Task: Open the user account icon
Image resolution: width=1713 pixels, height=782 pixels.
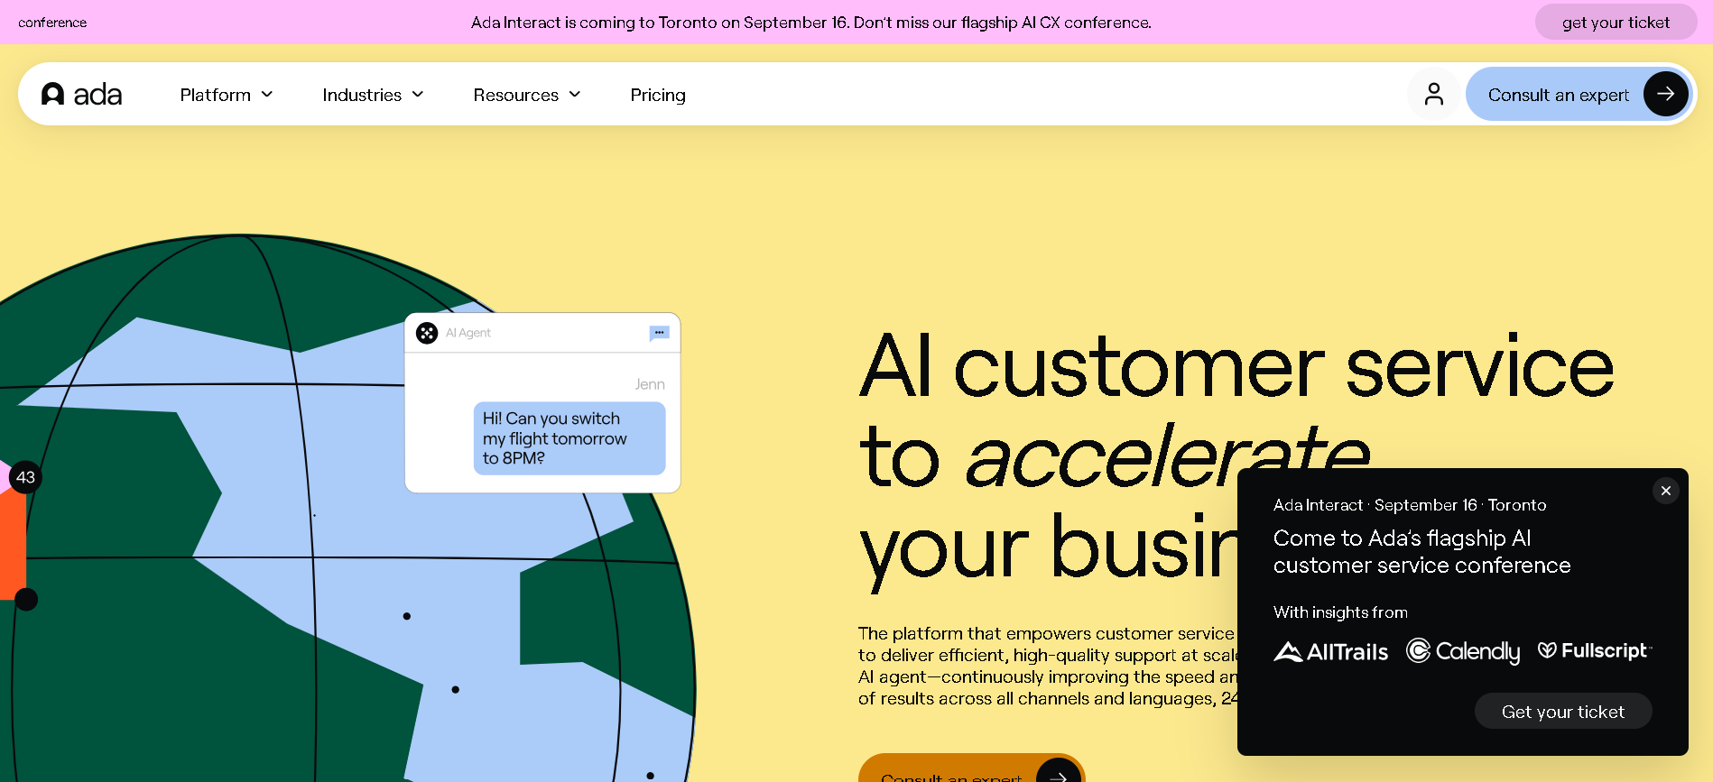Action: (x=1434, y=94)
